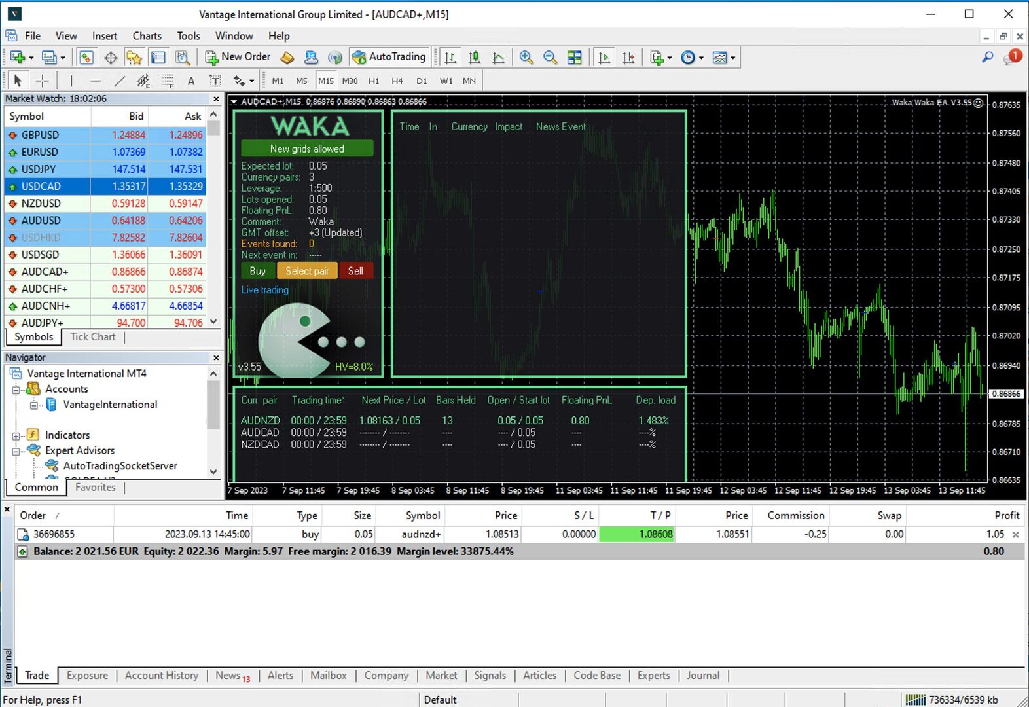
Task: Switch timeframe to M1
Action: (x=278, y=81)
